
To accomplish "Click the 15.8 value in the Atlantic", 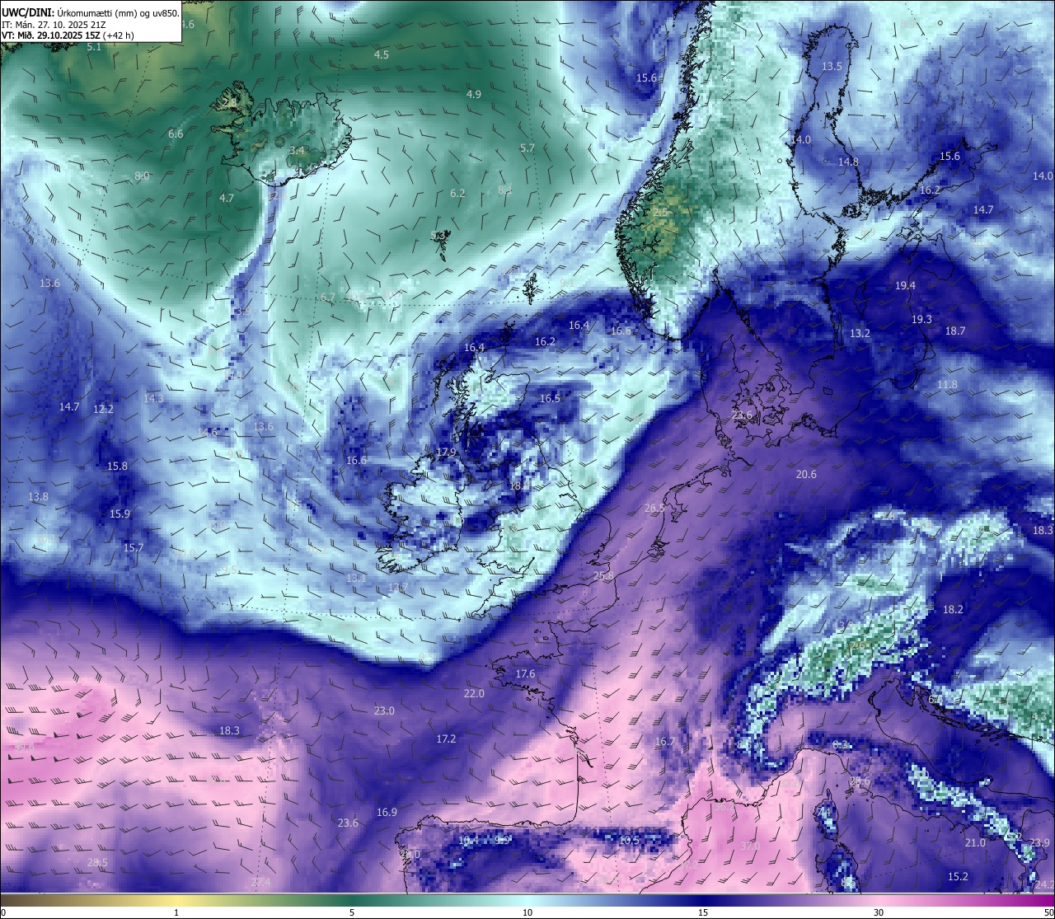I will click(x=118, y=466).
